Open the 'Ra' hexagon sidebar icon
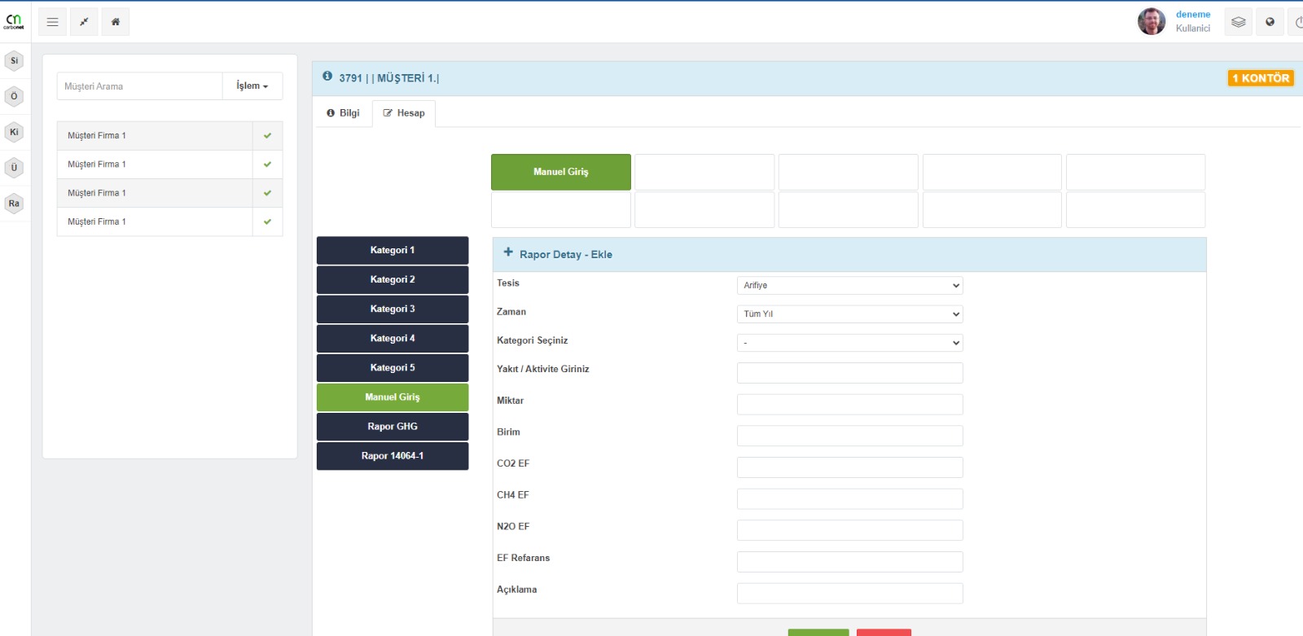1303x636 pixels. 14,204
